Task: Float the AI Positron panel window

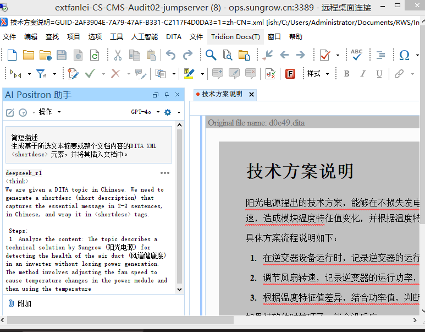Action: (156, 95)
